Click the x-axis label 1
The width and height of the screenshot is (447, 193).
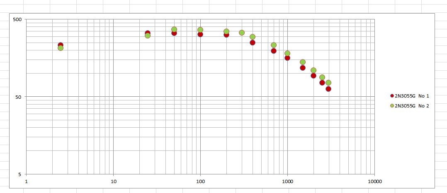(x=26, y=181)
